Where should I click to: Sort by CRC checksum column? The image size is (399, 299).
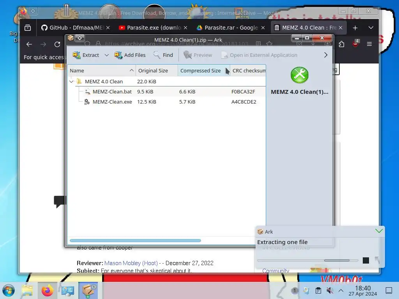(248, 71)
